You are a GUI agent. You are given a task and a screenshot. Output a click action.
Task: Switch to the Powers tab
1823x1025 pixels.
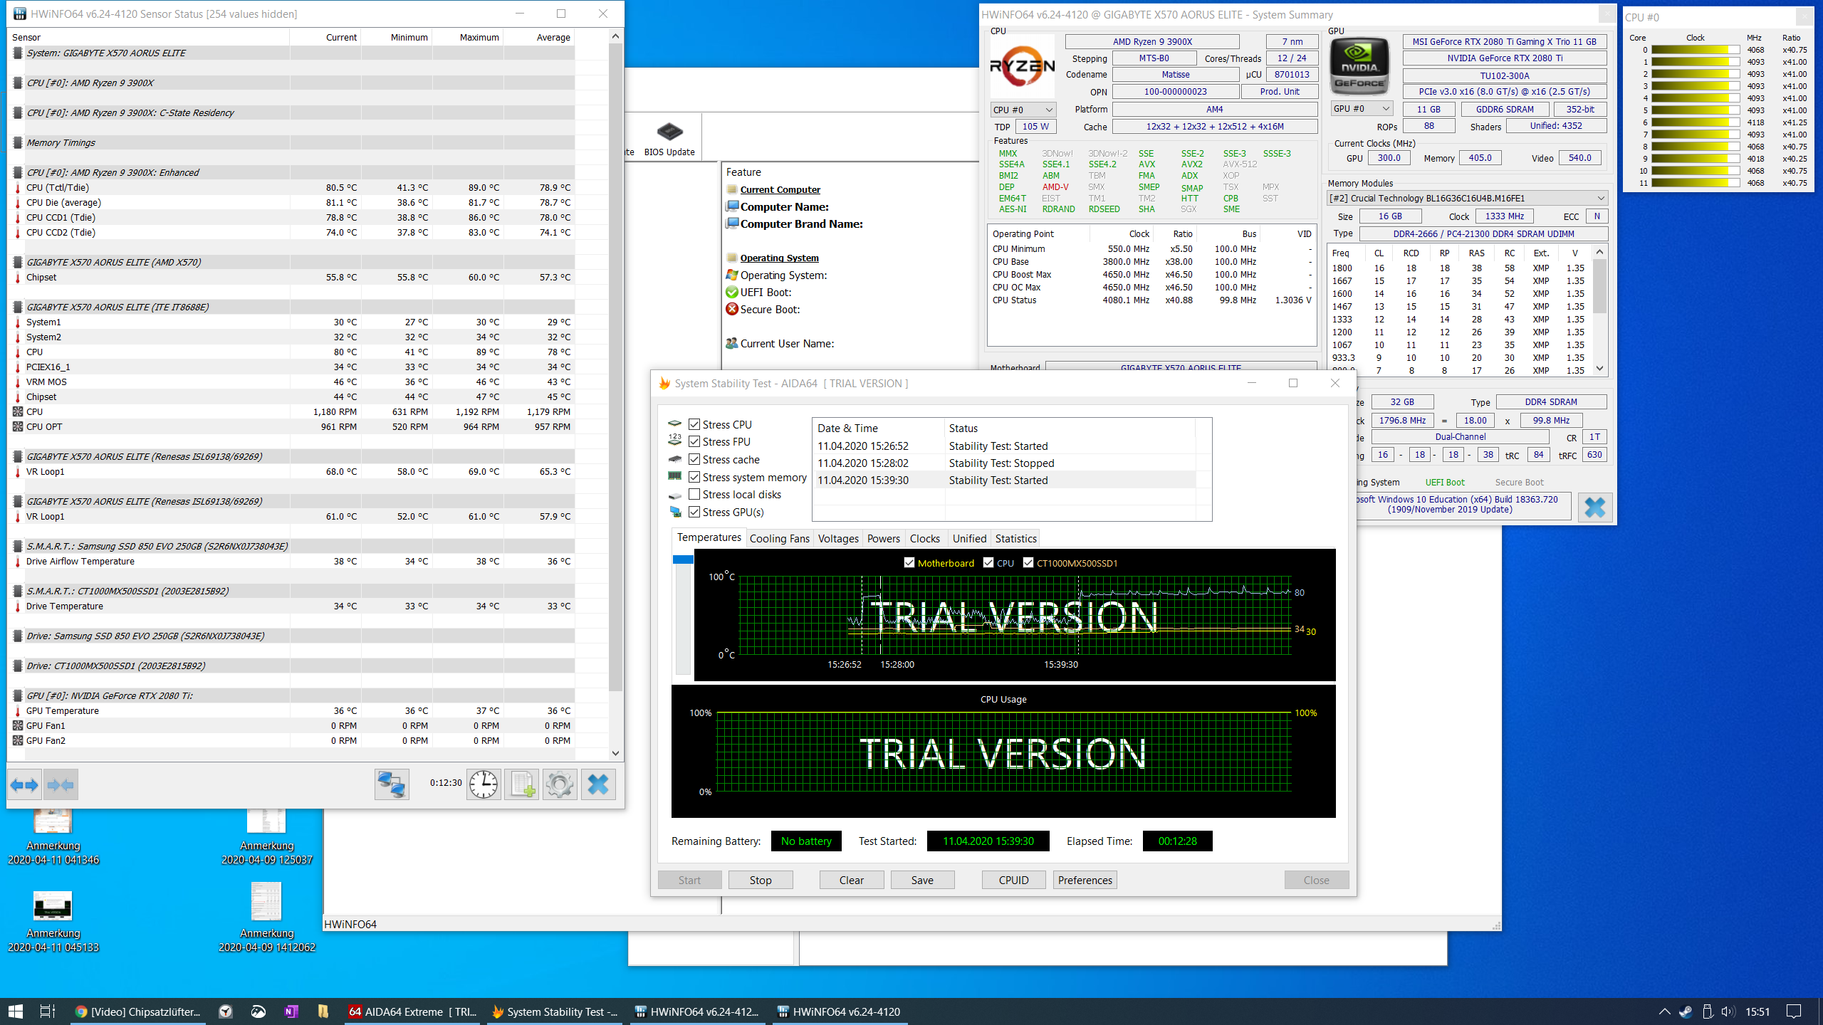click(884, 539)
